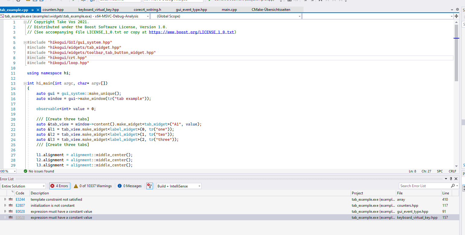Toggle the 4 Errors filter button
465x235 pixels.
point(60,186)
